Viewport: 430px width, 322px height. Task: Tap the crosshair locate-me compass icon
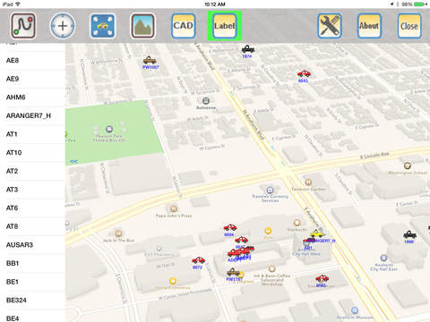pyautogui.click(x=63, y=26)
